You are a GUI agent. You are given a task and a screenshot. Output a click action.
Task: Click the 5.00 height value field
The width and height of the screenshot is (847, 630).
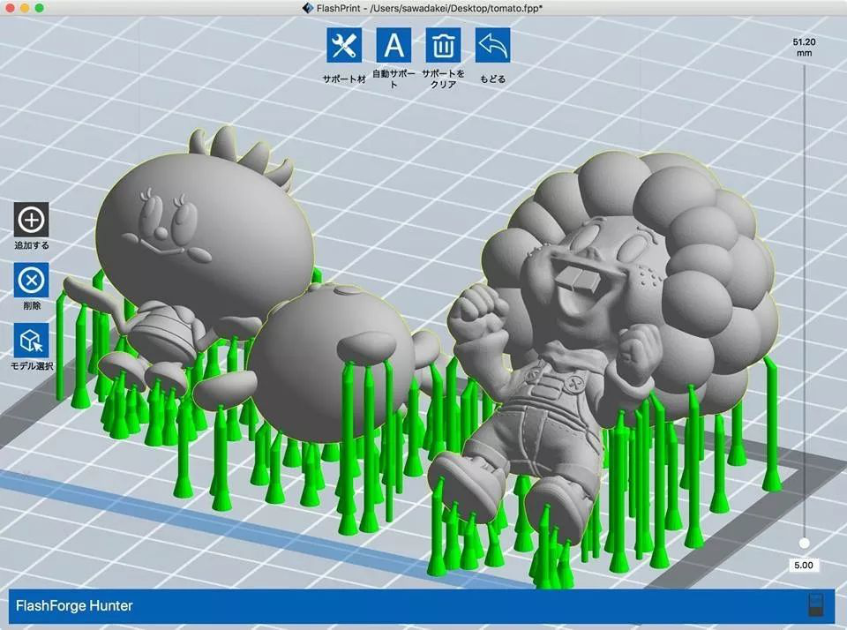point(804,566)
